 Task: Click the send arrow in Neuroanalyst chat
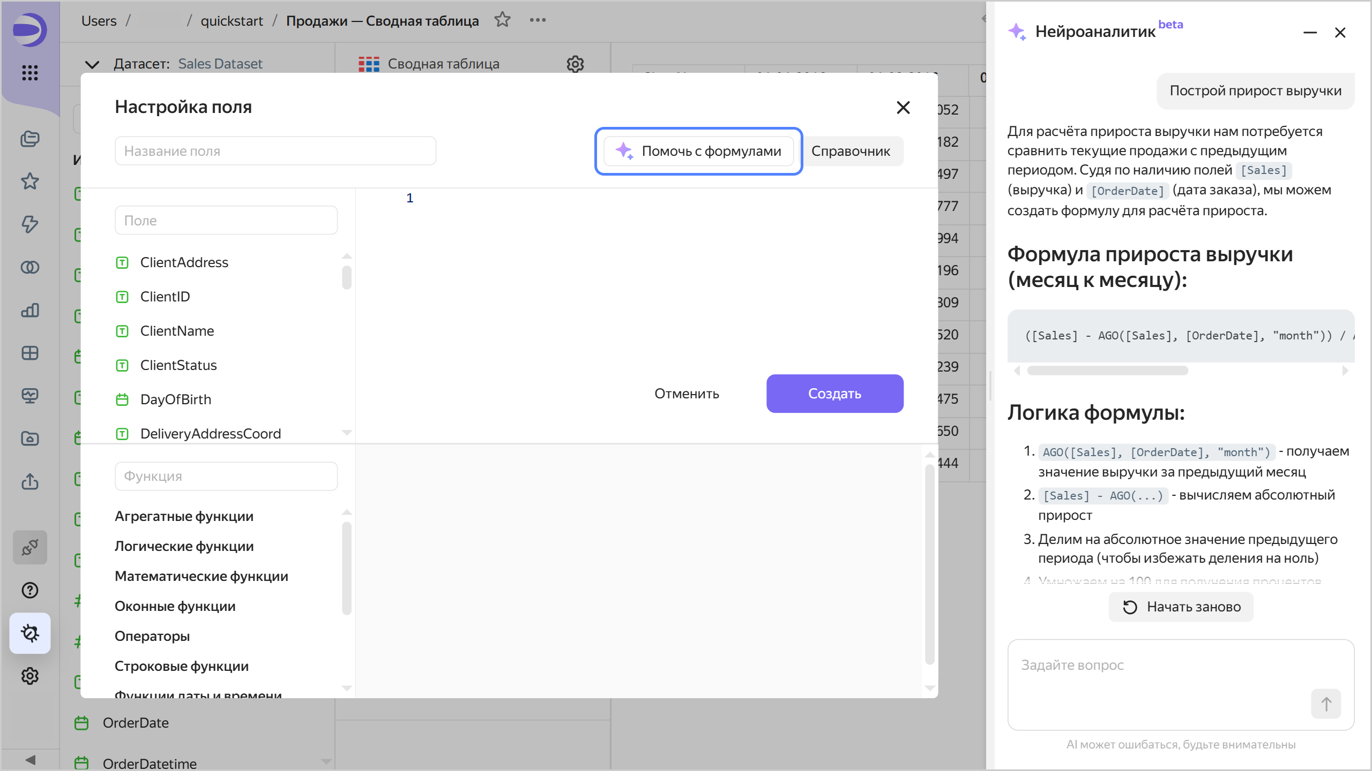[1326, 704]
